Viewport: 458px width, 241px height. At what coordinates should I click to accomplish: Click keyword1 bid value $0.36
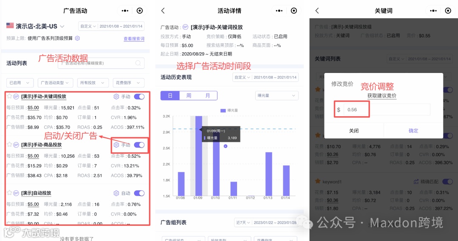point(332,200)
